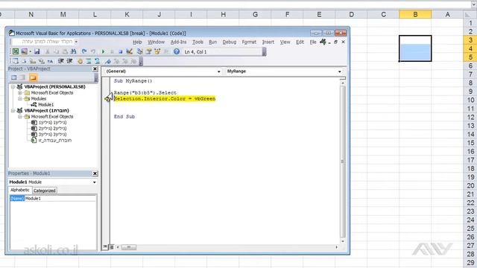Open the Object Browser icon

click(157, 51)
